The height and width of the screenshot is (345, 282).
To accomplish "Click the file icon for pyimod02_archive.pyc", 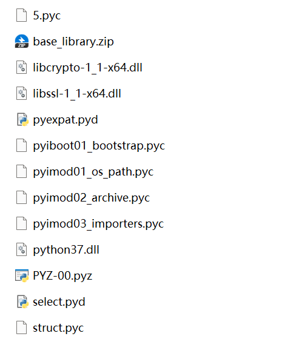I will point(21,197).
